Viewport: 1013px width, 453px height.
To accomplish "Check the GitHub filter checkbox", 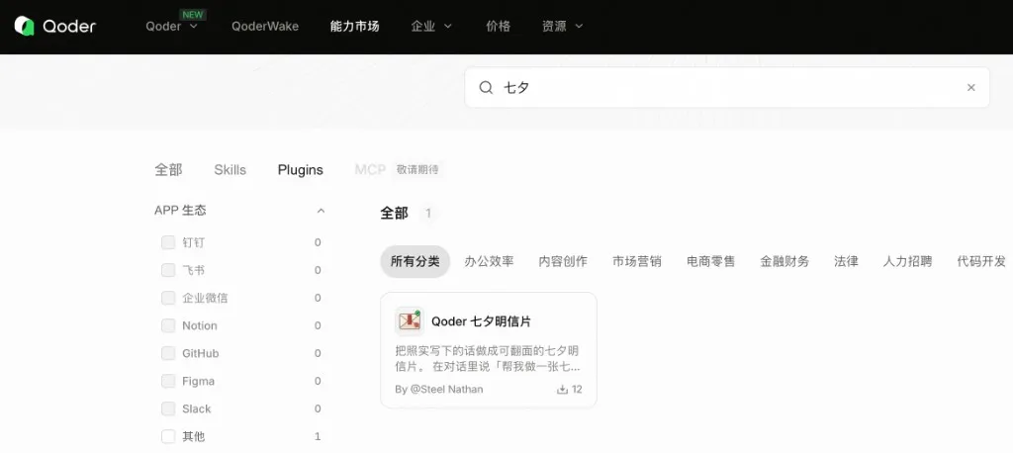I will [x=168, y=353].
